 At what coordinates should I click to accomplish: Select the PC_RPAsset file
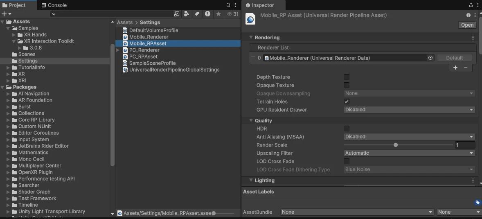click(x=143, y=56)
